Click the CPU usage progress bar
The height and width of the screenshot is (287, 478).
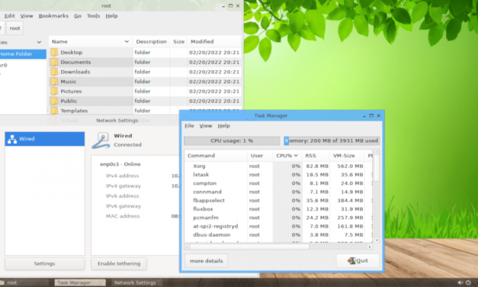tap(232, 140)
